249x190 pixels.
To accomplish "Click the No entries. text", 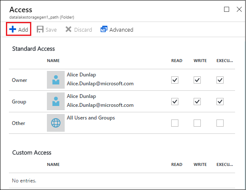I will [x=24, y=181].
